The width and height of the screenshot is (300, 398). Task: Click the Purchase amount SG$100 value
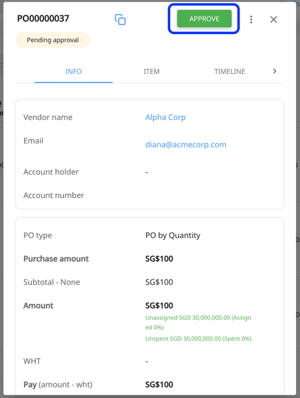coord(159,259)
